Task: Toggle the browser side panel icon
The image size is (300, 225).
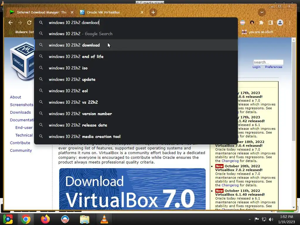Action: [x=270, y=23]
